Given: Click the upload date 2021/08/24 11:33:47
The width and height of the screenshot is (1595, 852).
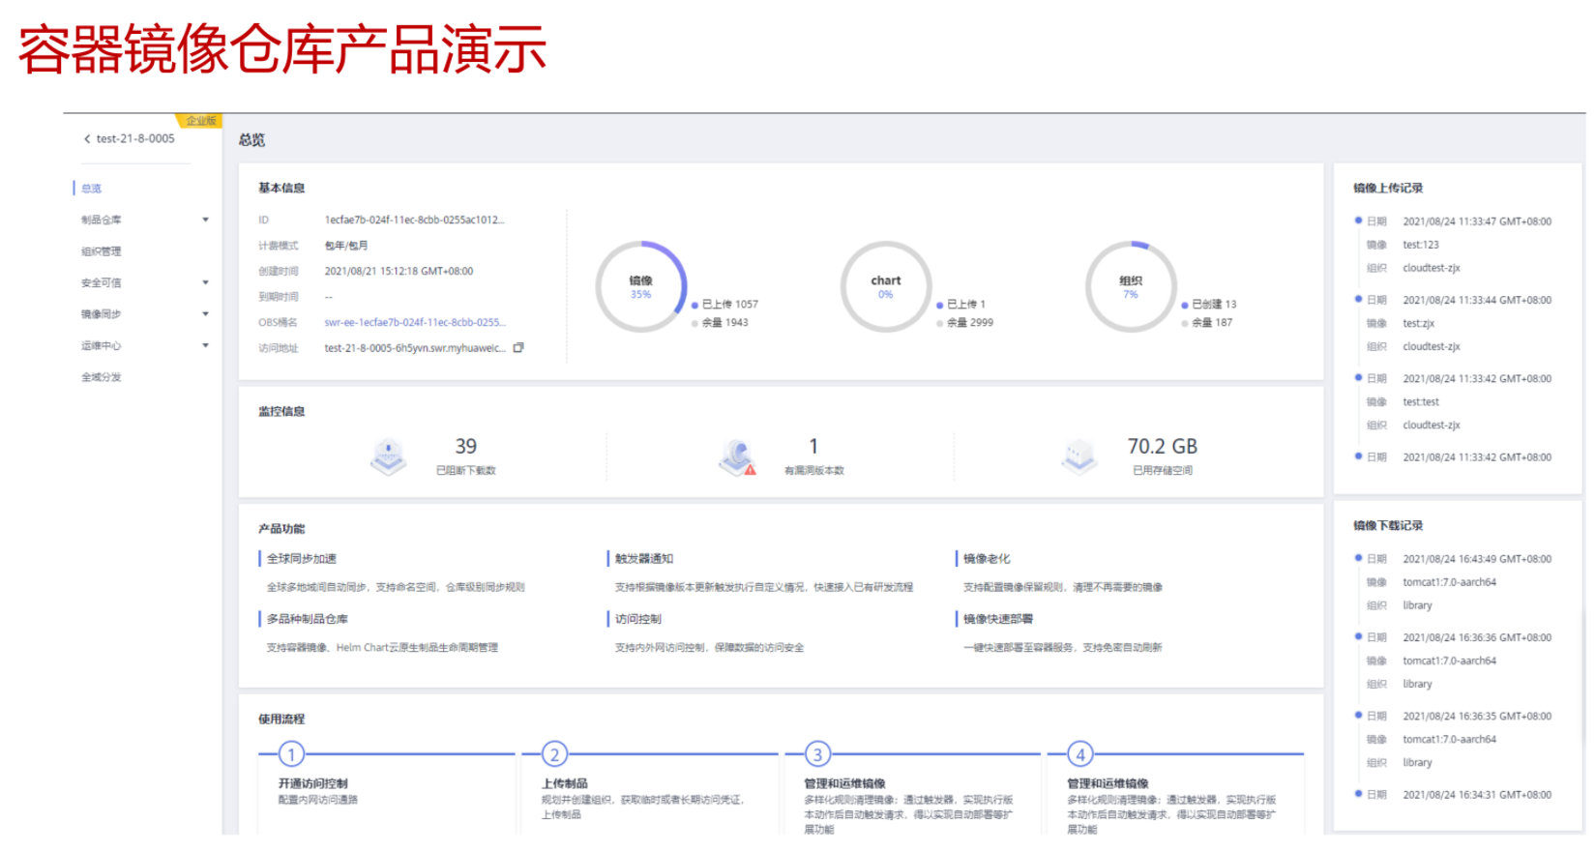Looking at the screenshot, I should tap(1477, 222).
